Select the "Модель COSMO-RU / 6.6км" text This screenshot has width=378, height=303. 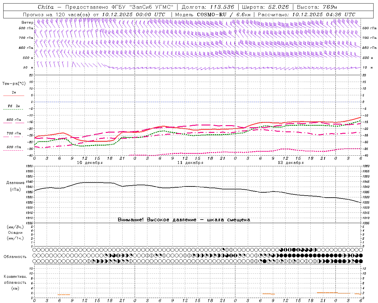tap(213, 14)
